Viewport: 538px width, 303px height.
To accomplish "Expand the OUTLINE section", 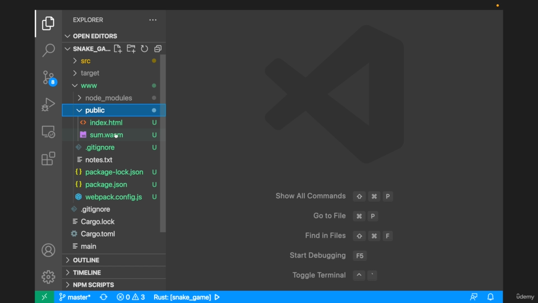I will [x=86, y=260].
